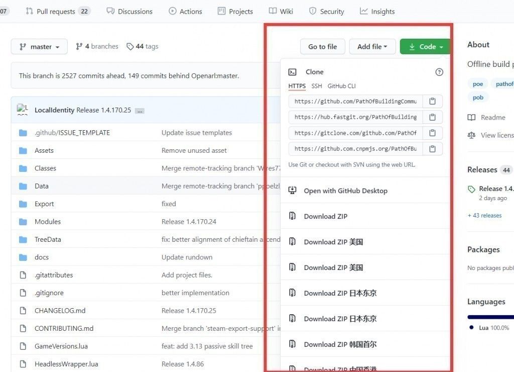Open the Pull requests tab
514x372 pixels.
[x=57, y=12]
